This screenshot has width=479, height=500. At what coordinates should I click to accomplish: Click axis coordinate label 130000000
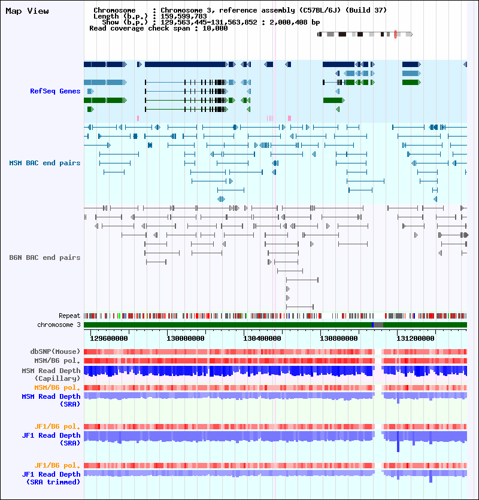coord(185,338)
